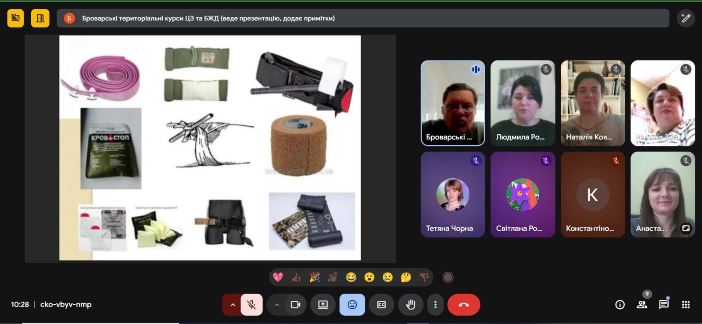Send the sparkling heart reaction

coord(278,277)
